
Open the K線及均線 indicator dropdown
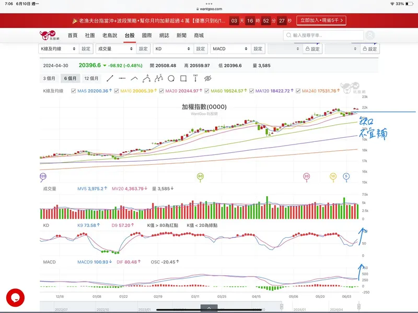[x=59, y=49]
